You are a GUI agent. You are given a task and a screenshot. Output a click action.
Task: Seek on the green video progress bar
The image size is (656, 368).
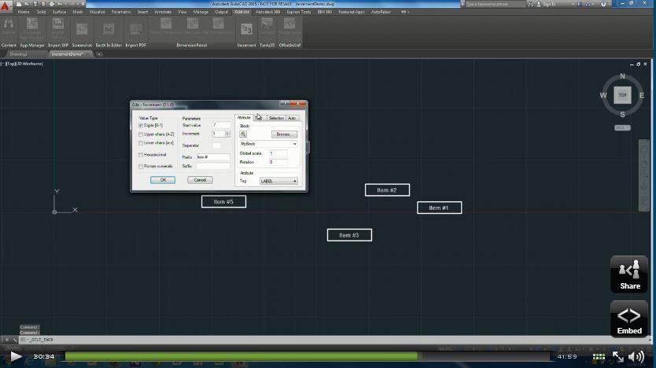pyautogui.click(x=241, y=356)
